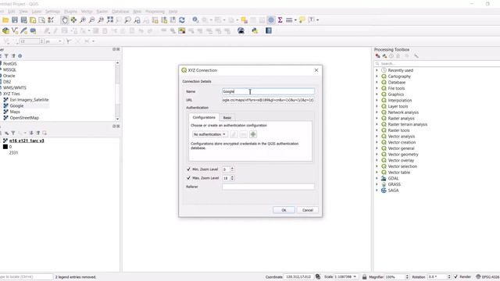
Task: Expand the GRASS provider group
Action: [x=377, y=184]
